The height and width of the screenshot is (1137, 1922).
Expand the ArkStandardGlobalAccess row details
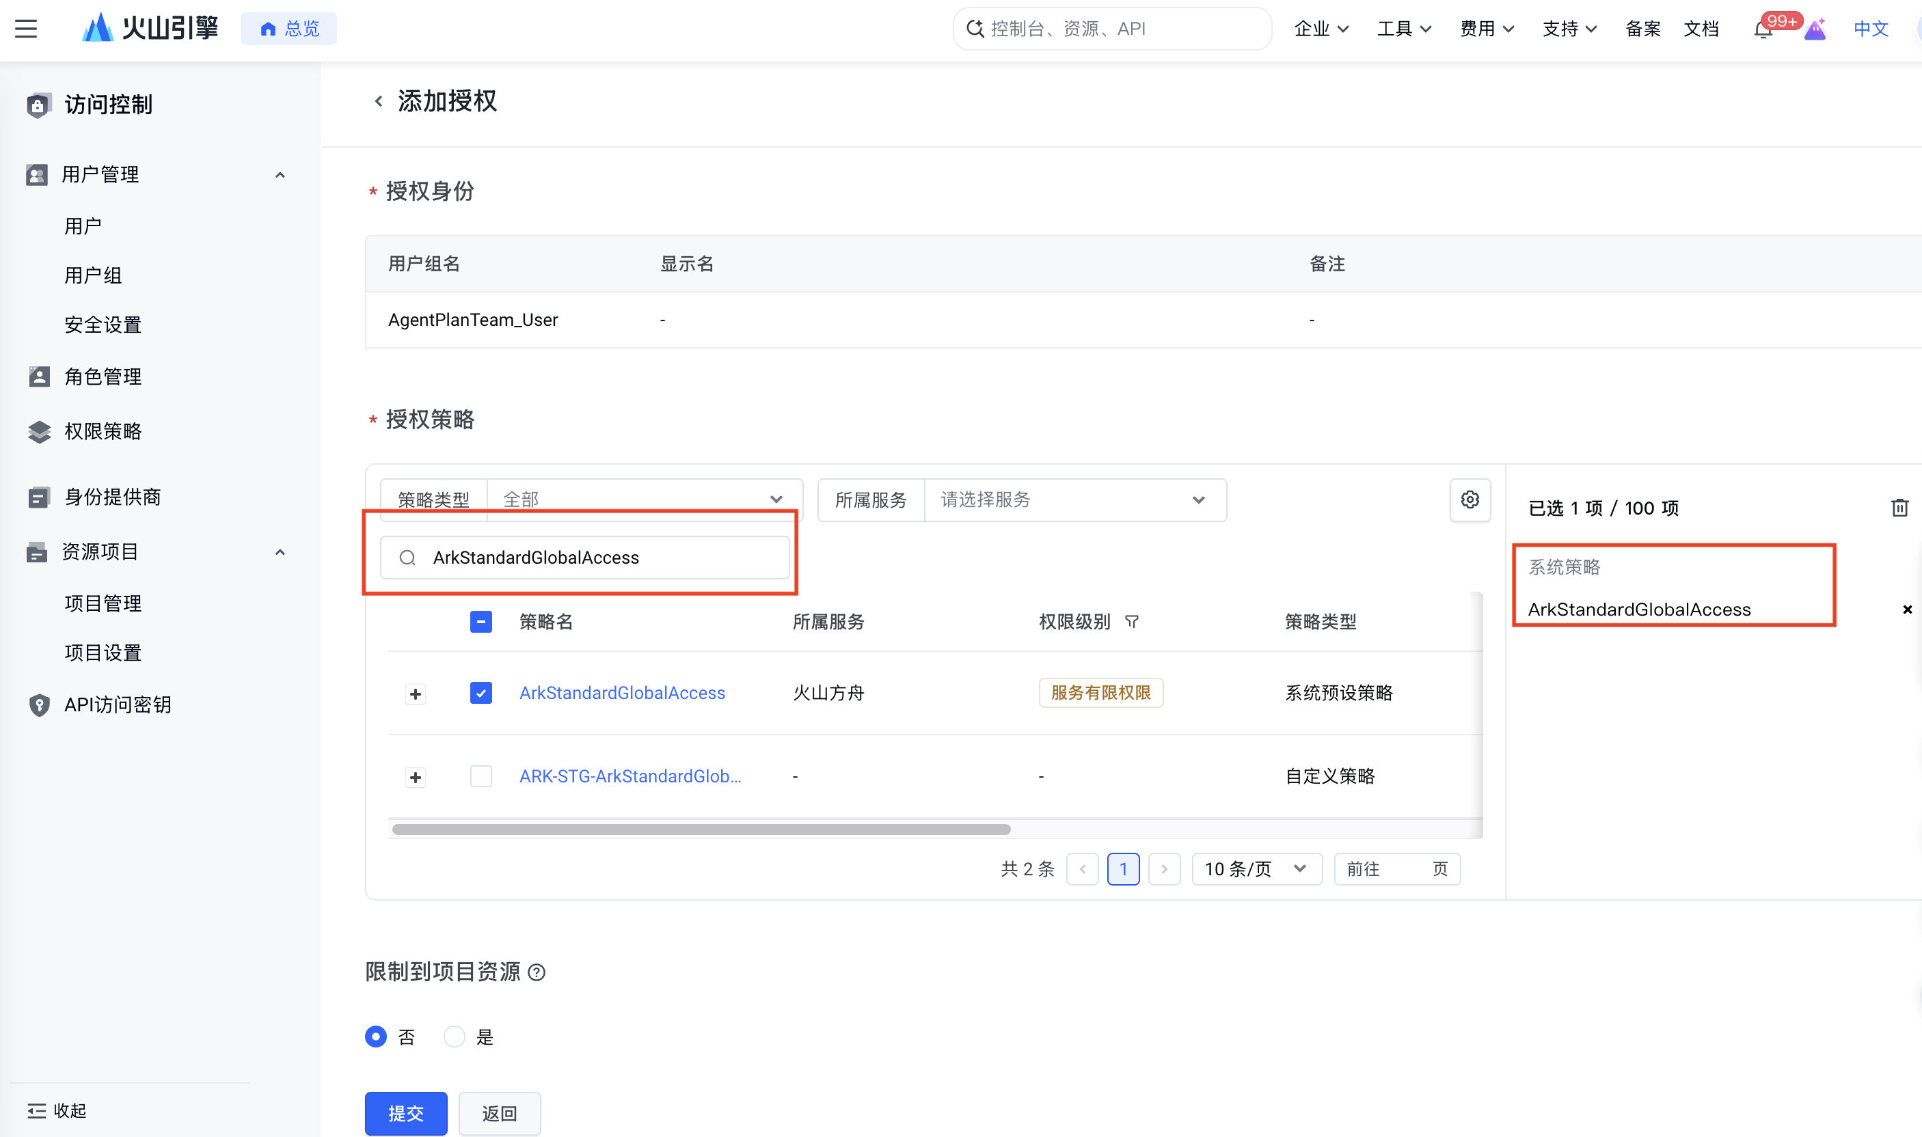[x=416, y=694]
